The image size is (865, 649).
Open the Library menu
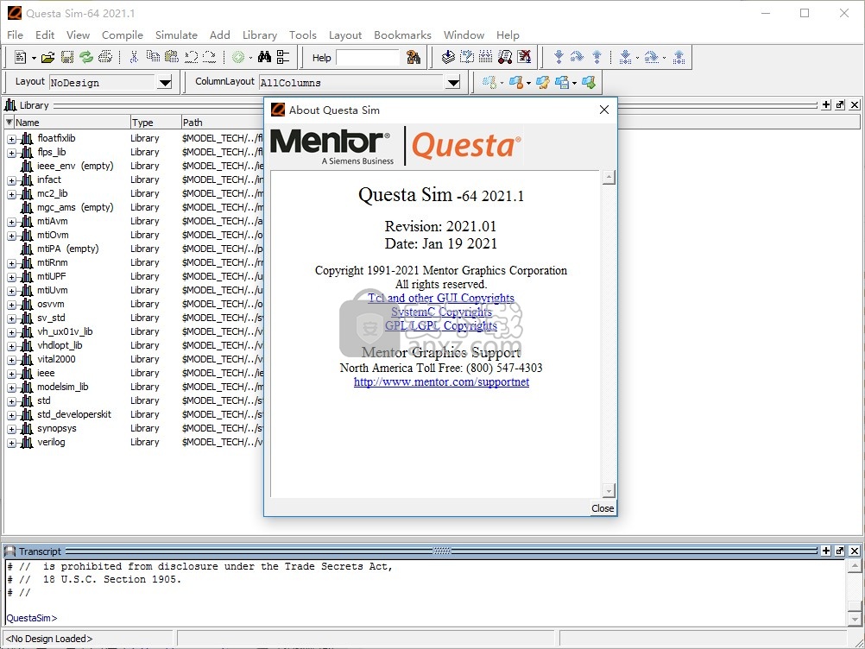pos(260,35)
